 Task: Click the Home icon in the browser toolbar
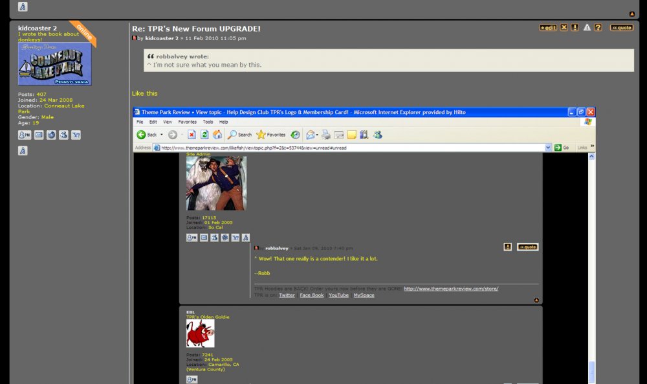218,134
